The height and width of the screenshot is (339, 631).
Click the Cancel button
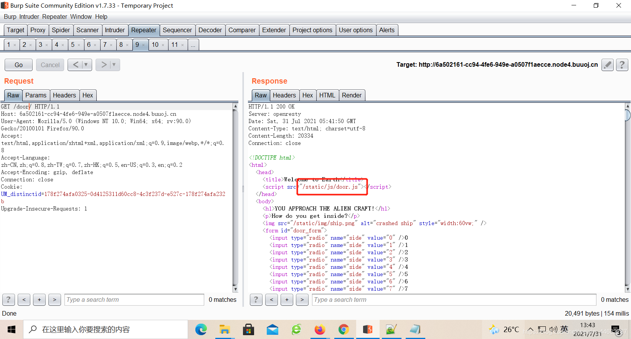(50, 65)
